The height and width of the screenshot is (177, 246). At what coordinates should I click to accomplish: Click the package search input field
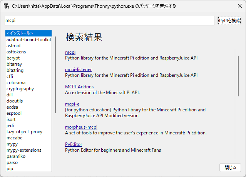point(109,20)
